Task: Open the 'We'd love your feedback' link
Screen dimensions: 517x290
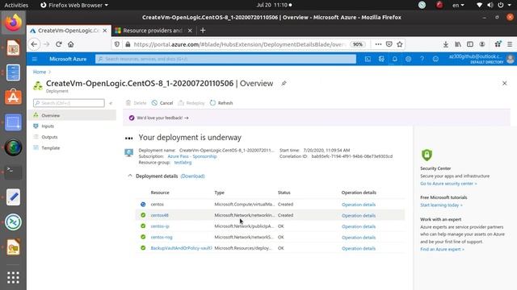Action: pyautogui.click(x=162, y=118)
